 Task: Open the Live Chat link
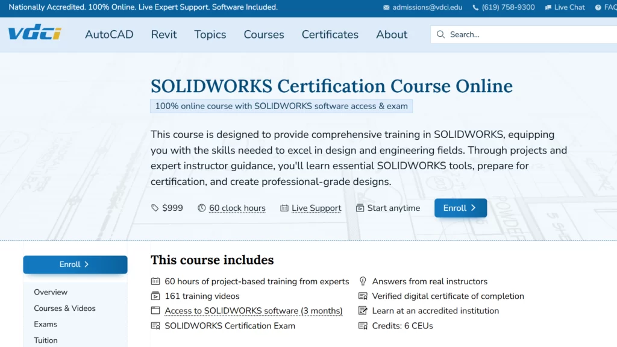coord(569,7)
